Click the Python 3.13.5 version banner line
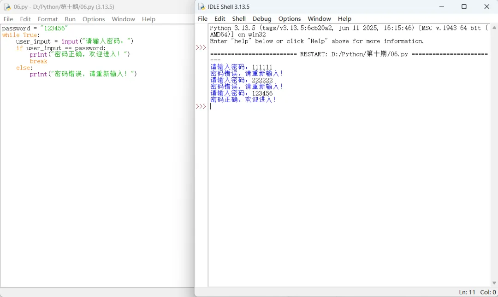Image resolution: width=498 pixels, height=297 pixels. (349, 28)
